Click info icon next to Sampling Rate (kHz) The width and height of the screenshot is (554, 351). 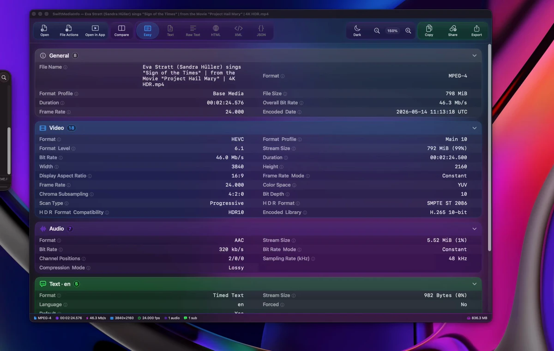[x=313, y=259]
